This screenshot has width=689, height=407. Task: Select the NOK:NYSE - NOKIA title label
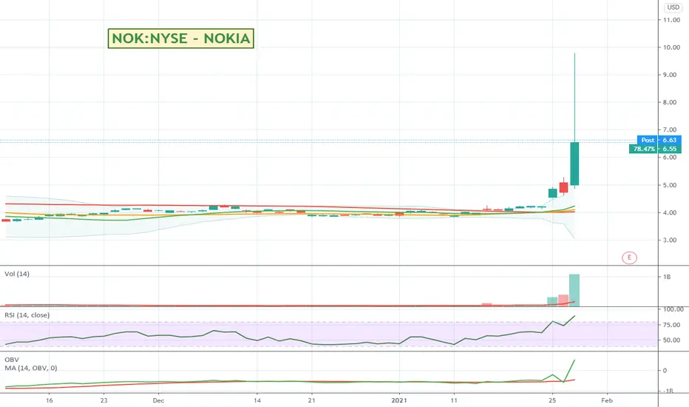click(180, 38)
